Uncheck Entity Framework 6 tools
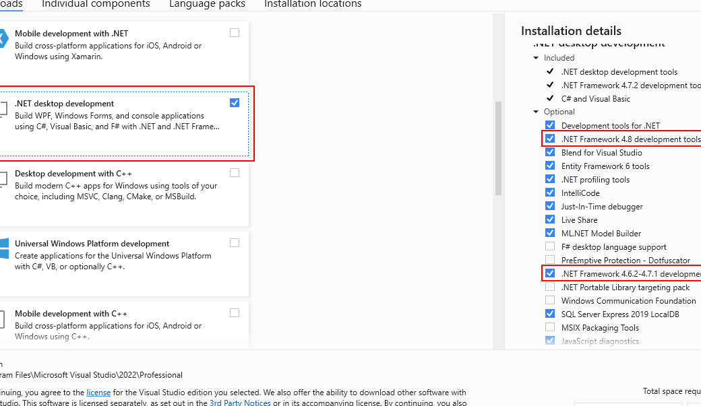Image resolution: width=701 pixels, height=406 pixels. 550,165
